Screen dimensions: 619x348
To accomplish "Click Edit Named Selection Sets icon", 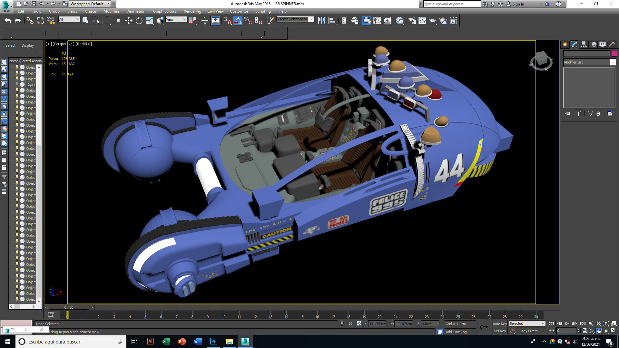I will point(270,21).
